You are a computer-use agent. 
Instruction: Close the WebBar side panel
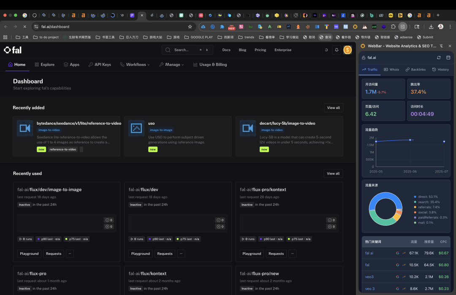click(x=450, y=46)
